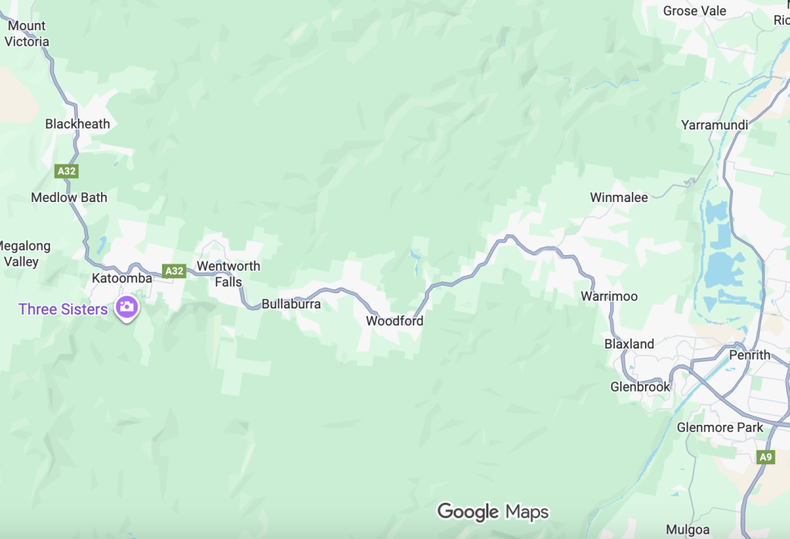Image resolution: width=790 pixels, height=539 pixels.
Task: Open the Google Maps logo link
Action: (x=493, y=512)
